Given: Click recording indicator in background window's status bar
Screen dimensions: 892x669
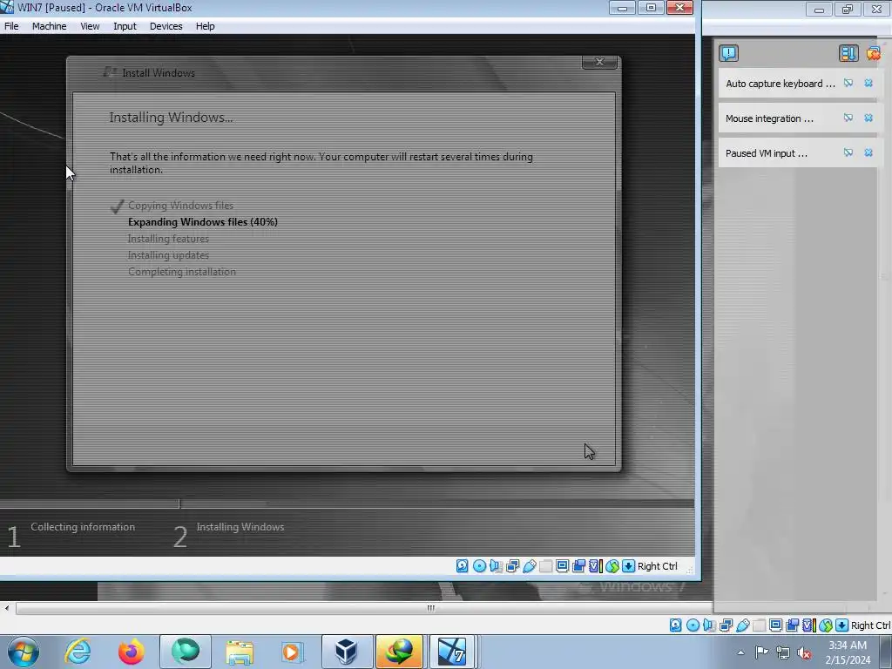Looking at the screenshot, I should [x=793, y=625].
